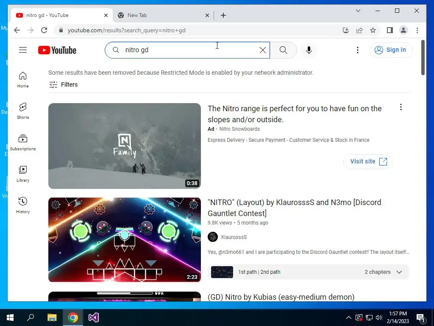Open YouTube settings three-dot menu
Image resolution: width=434 pixels, height=326 pixels.
click(358, 50)
